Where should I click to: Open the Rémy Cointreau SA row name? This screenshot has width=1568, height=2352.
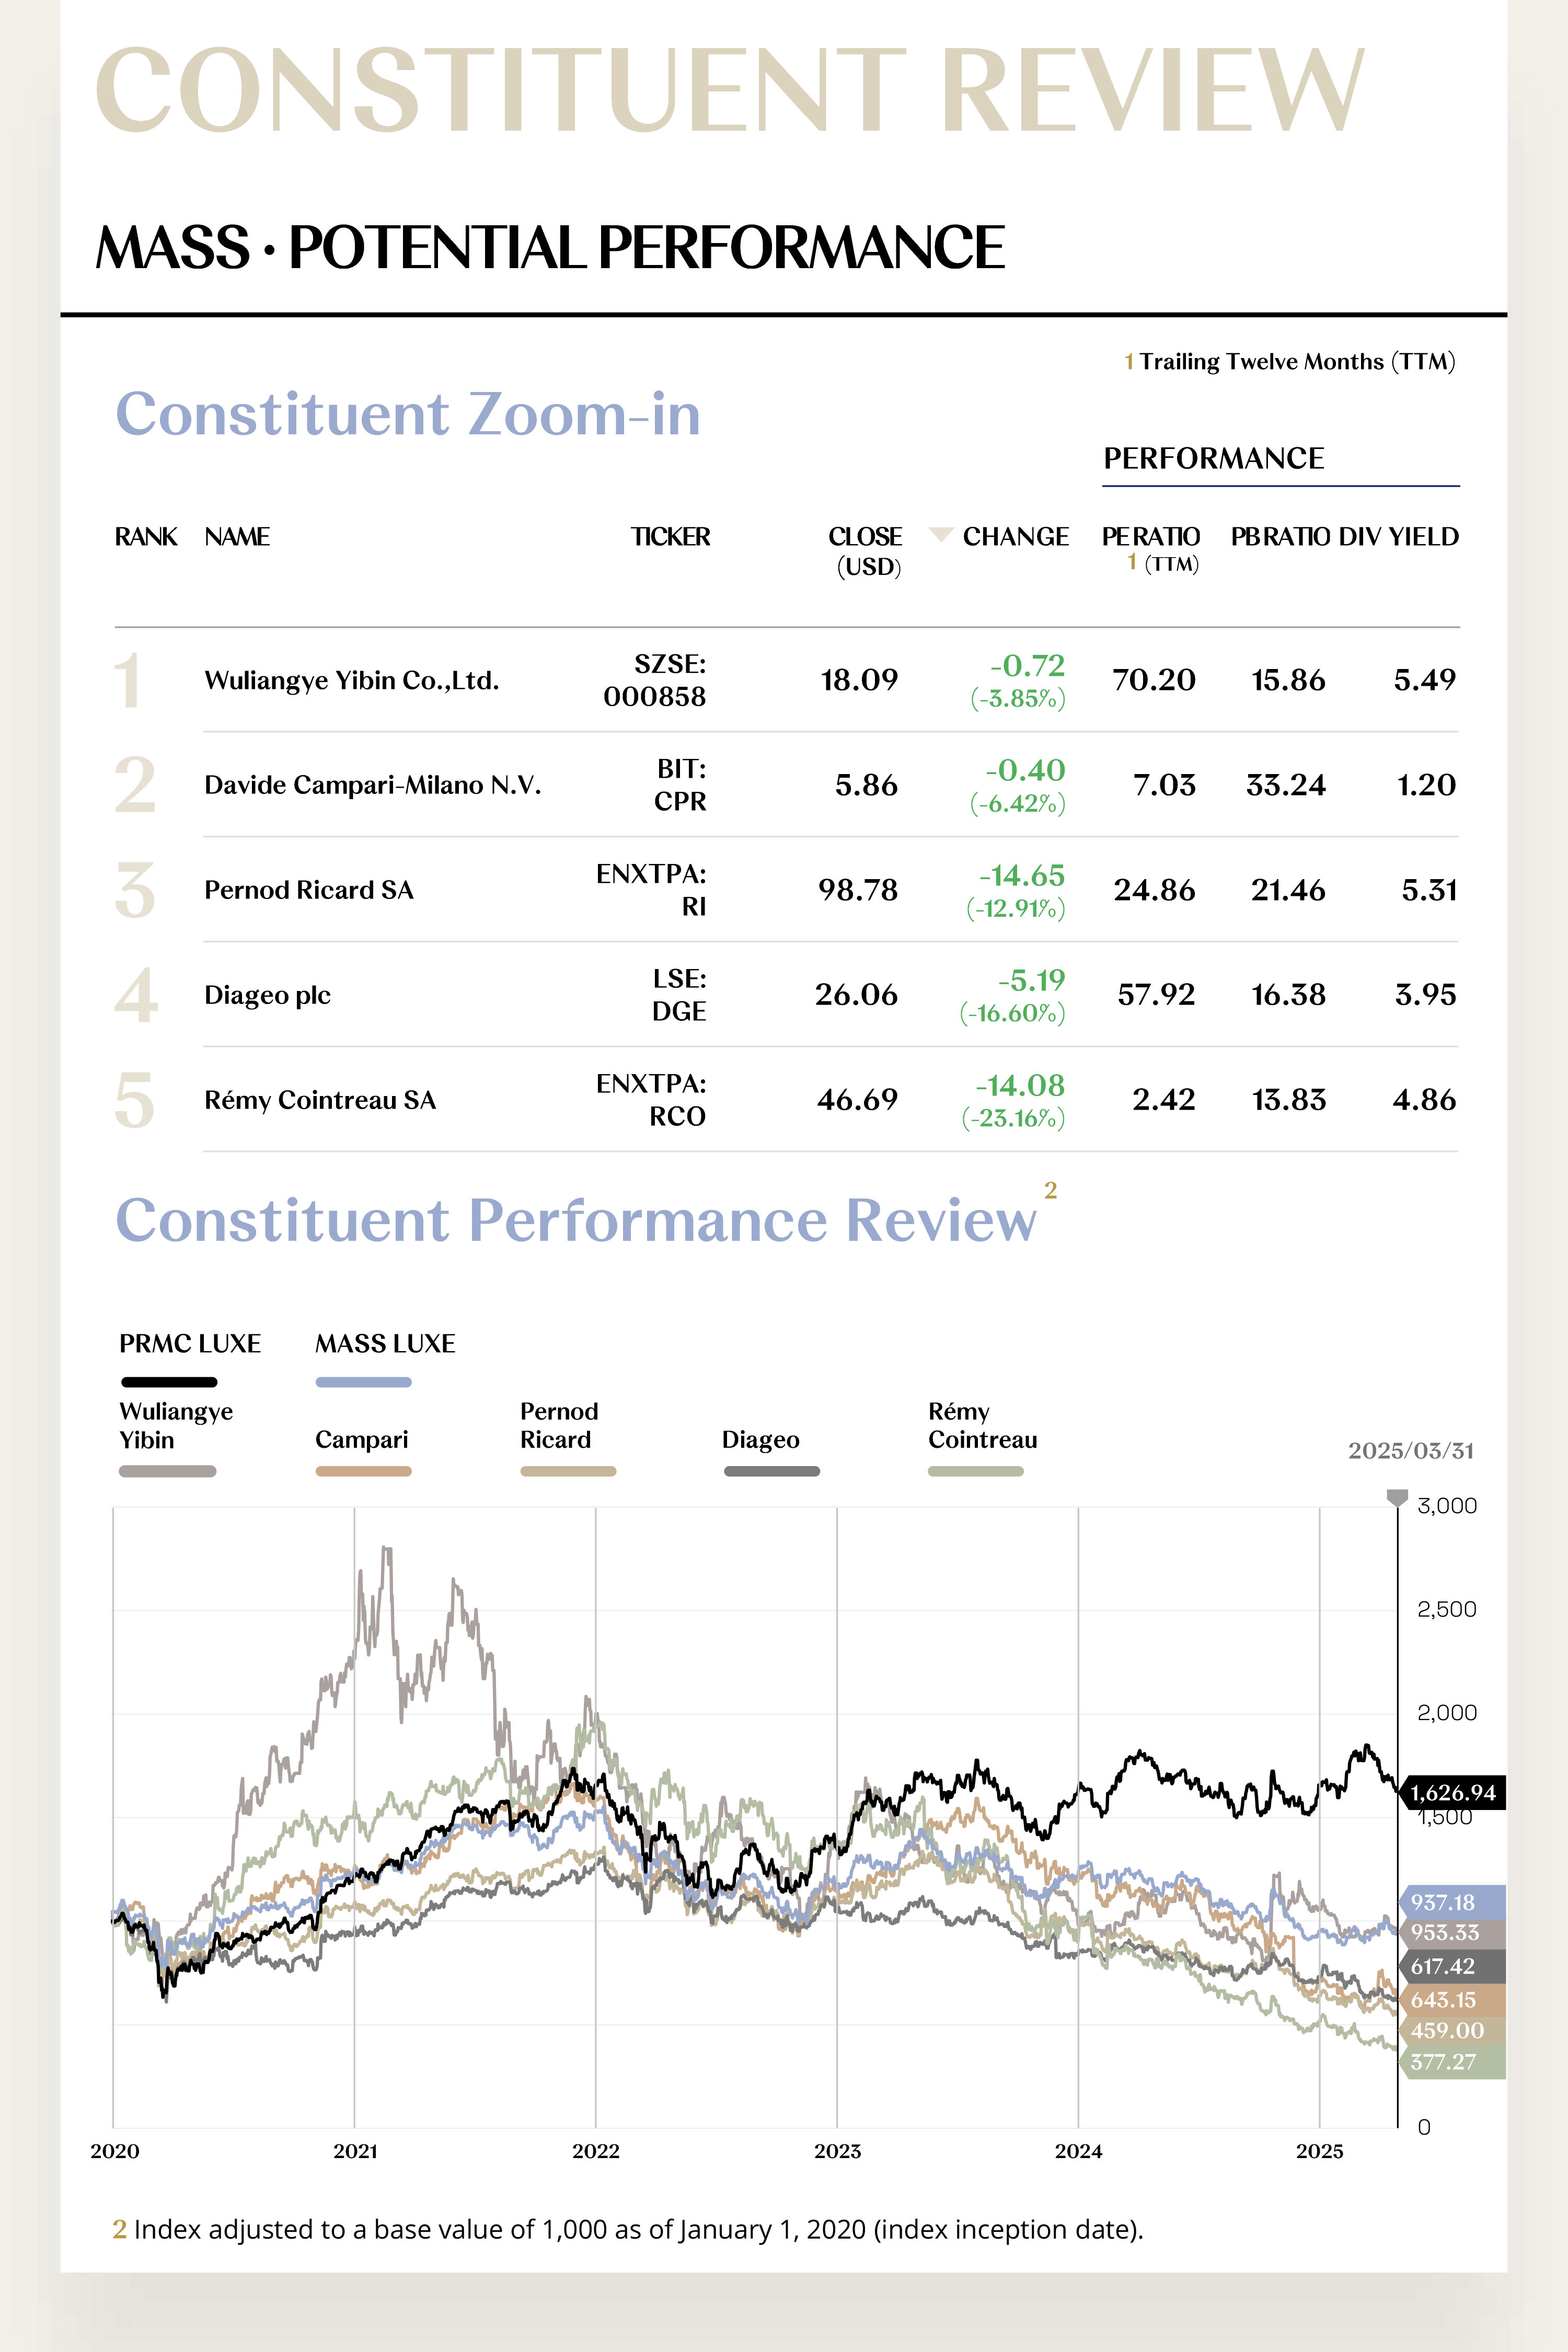pos(320,1100)
